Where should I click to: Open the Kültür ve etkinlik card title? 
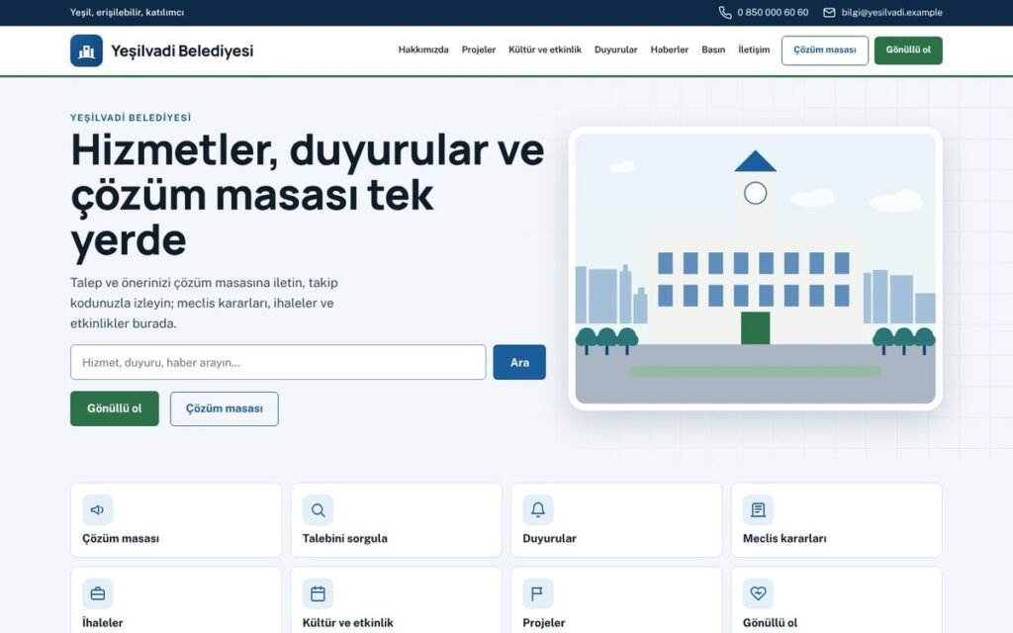click(x=347, y=623)
